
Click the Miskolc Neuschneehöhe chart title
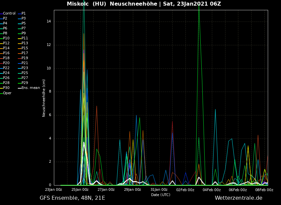(144, 4)
